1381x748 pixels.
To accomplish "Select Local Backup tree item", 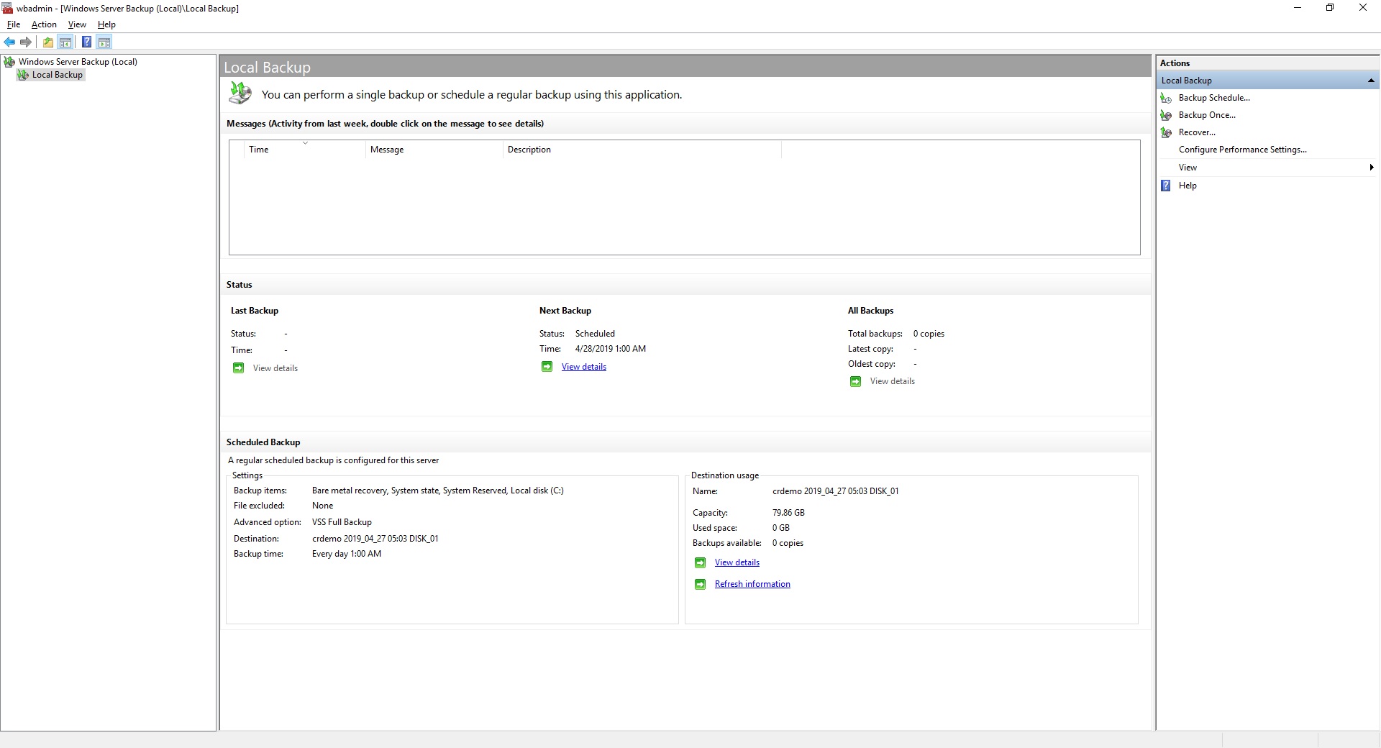I will coord(58,75).
